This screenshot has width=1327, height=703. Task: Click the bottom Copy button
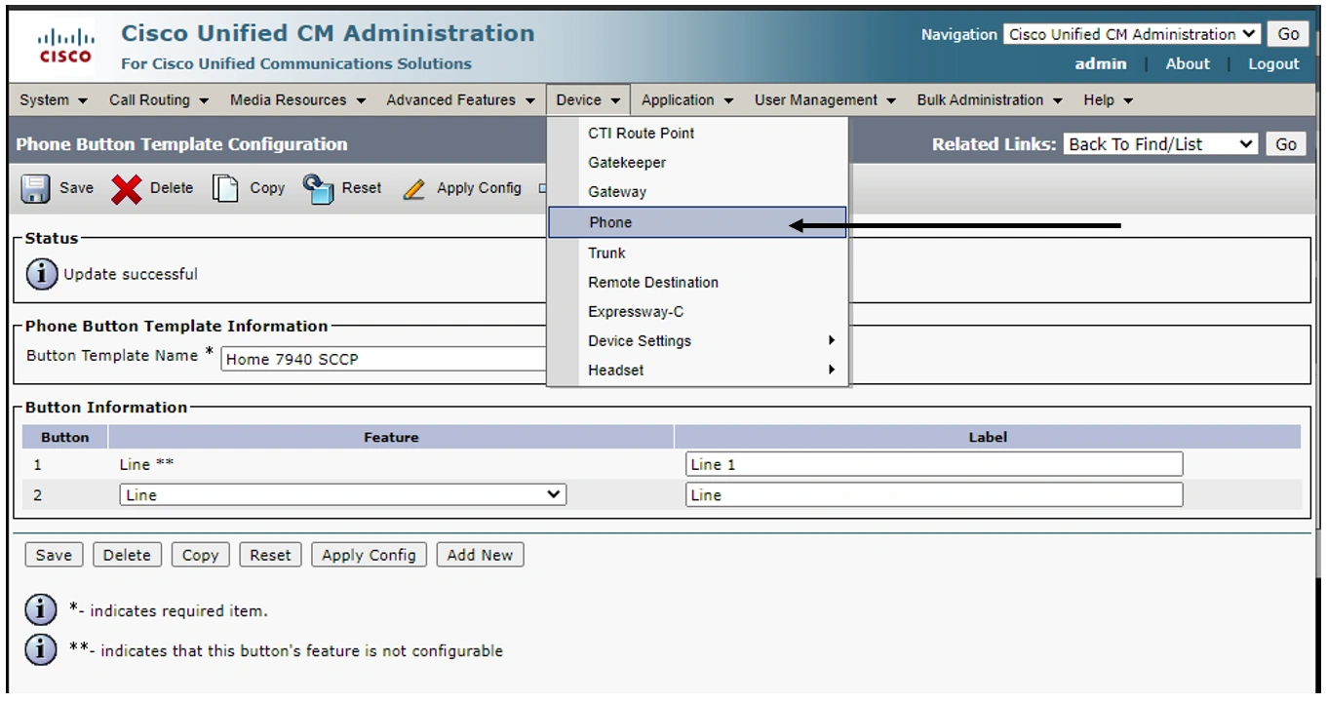pyautogui.click(x=200, y=555)
